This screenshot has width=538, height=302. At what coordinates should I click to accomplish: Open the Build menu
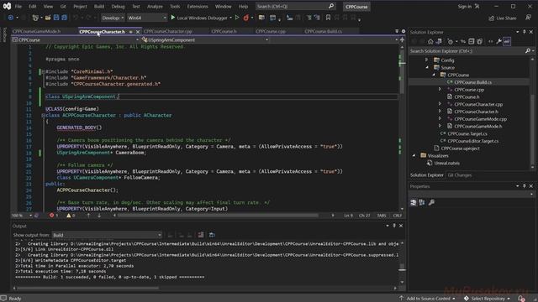[x=99, y=6]
